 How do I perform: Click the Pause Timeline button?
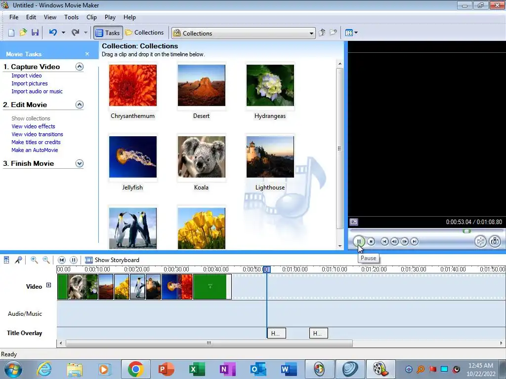coord(74,260)
